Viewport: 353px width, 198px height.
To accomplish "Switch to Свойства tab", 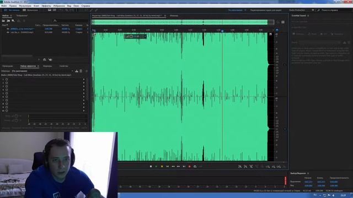I will 64,66.
